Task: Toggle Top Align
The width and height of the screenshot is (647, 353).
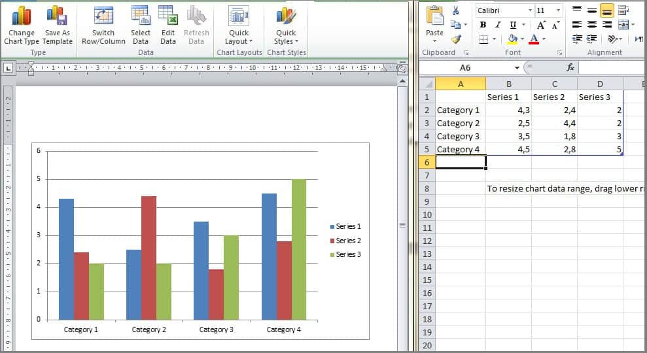Action: click(577, 10)
